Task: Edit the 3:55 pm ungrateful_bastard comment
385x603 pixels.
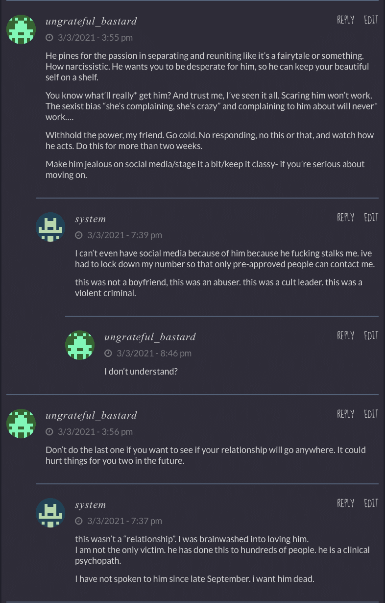Action: pyautogui.click(x=371, y=20)
